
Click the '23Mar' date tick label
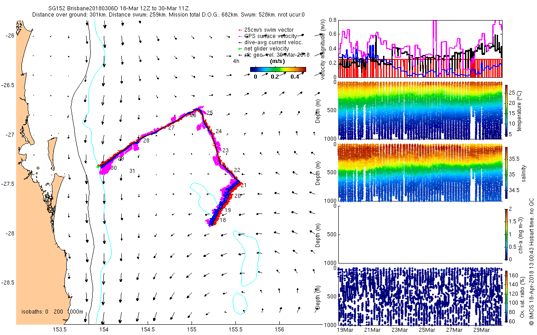[x=400, y=330]
